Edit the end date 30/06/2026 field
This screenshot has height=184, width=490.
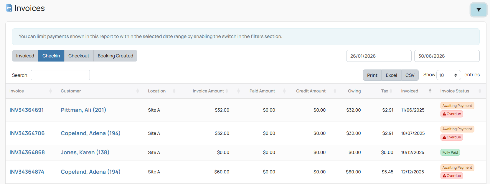(x=447, y=56)
